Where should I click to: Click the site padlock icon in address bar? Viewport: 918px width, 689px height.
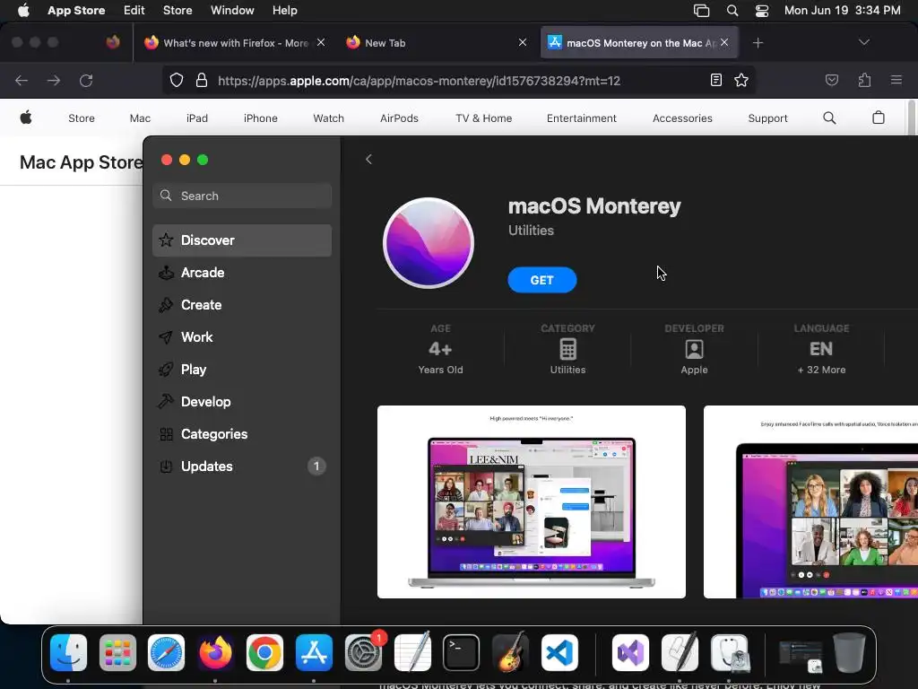pos(202,80)
